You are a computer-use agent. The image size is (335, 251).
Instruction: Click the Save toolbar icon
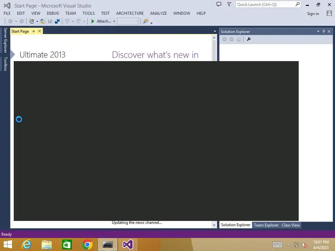click(50, 21)
